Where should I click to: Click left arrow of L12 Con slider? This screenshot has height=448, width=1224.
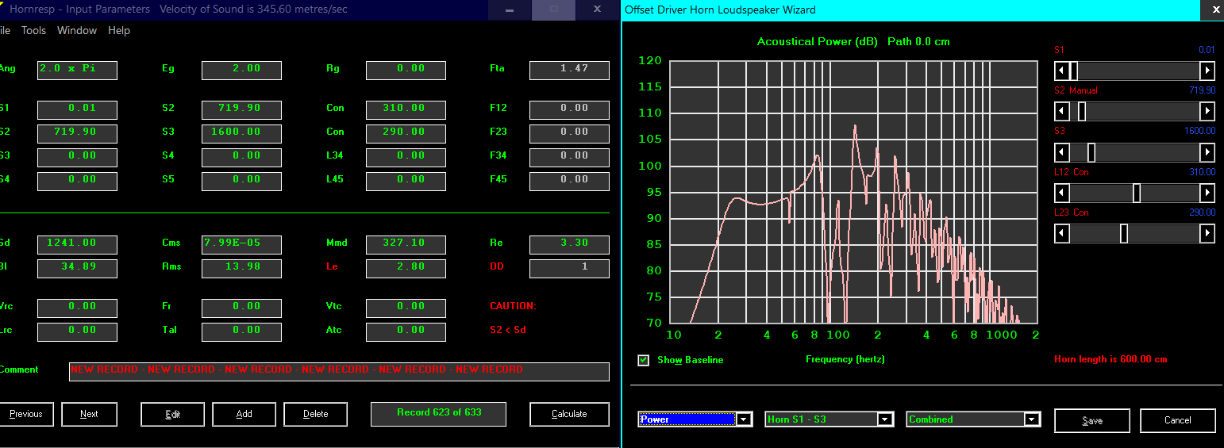coord(1060,193)
